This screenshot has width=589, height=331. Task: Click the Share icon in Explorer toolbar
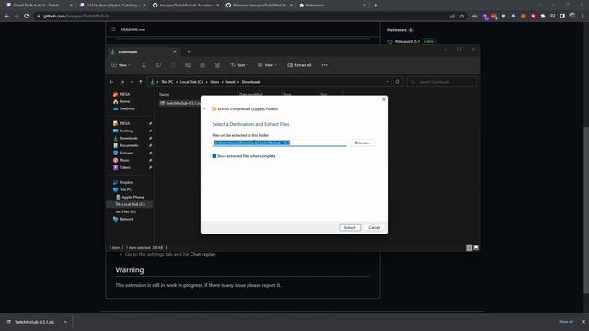(202, 65)
